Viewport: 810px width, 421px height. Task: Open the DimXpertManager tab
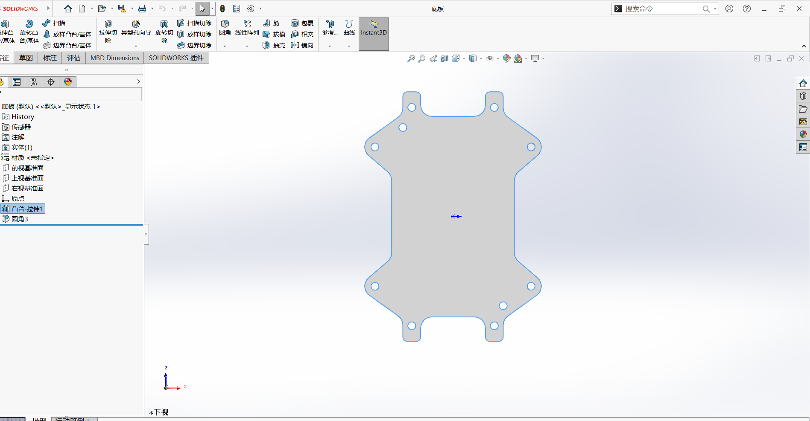(x=51, y=82)
